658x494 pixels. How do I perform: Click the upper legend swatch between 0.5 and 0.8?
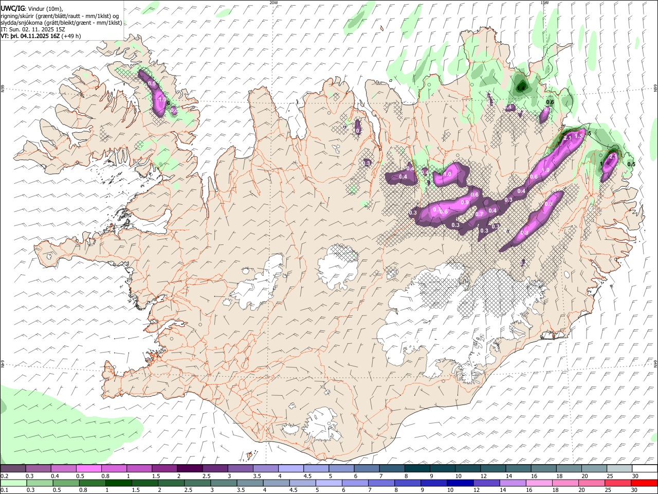[x=89, y=469]
